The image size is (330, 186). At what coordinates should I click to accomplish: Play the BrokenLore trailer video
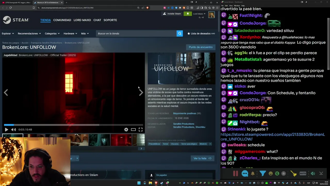point(6,130)
